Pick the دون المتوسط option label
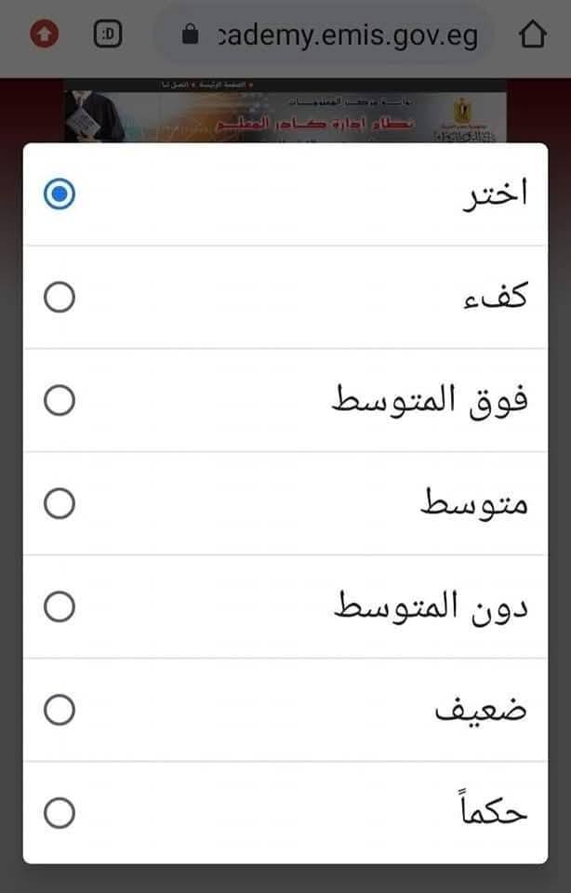 [x=430, y=607]
